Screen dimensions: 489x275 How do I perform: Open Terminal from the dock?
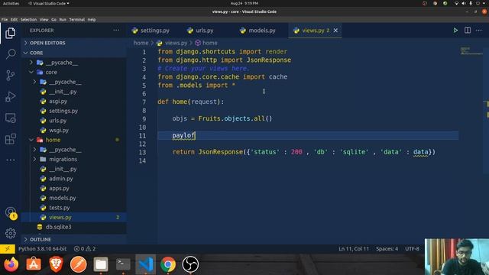click(x=123, y=264)
